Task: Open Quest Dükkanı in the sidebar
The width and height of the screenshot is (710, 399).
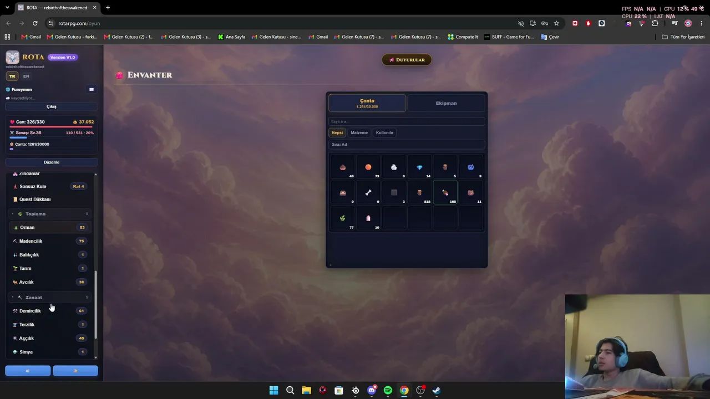Action: [x=50, y=199]
